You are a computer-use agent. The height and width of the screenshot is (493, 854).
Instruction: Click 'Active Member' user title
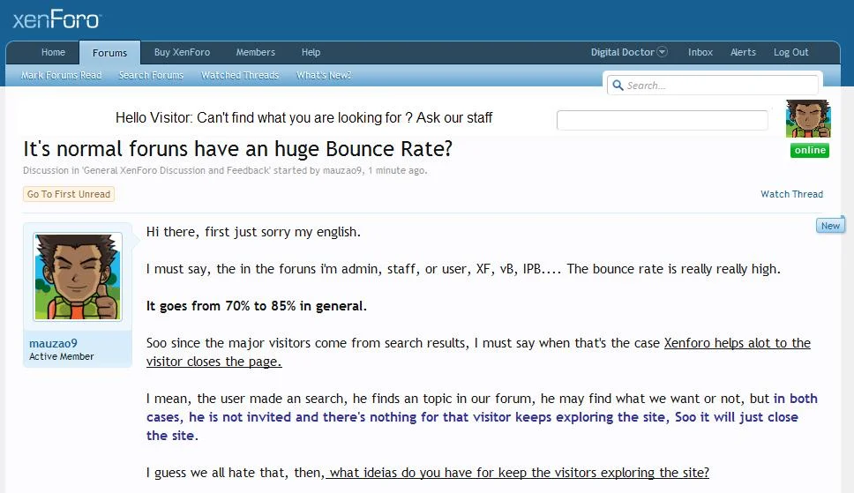pyautogui.click(x=62, y=356)
